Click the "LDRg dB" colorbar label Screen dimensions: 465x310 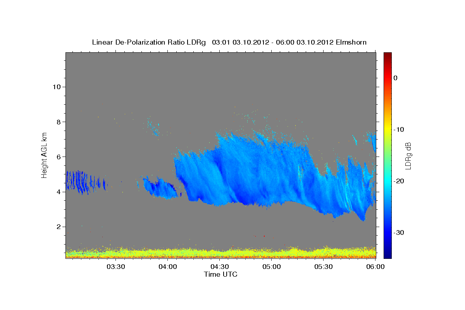point(408,155)
